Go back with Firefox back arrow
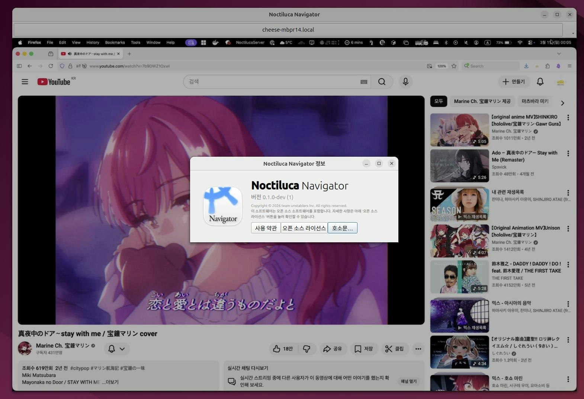Screen dimensions: 584x399 coord(30,66)
